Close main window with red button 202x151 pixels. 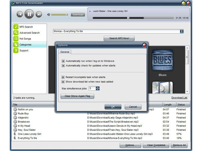click(x=188, y=3)
